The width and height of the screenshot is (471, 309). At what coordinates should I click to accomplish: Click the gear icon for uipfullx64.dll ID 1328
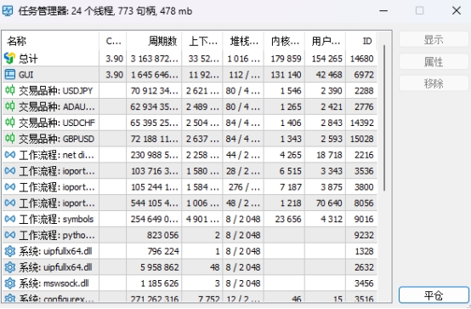10,251
